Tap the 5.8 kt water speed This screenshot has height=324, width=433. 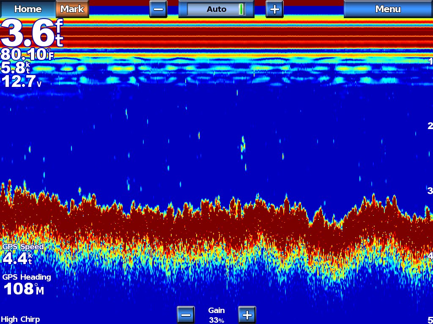(16, 68)
